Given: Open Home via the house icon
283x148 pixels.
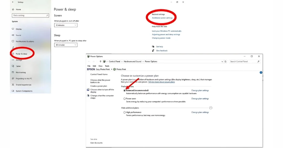Looking at the screenshot, I should click(x=13, y=9).
